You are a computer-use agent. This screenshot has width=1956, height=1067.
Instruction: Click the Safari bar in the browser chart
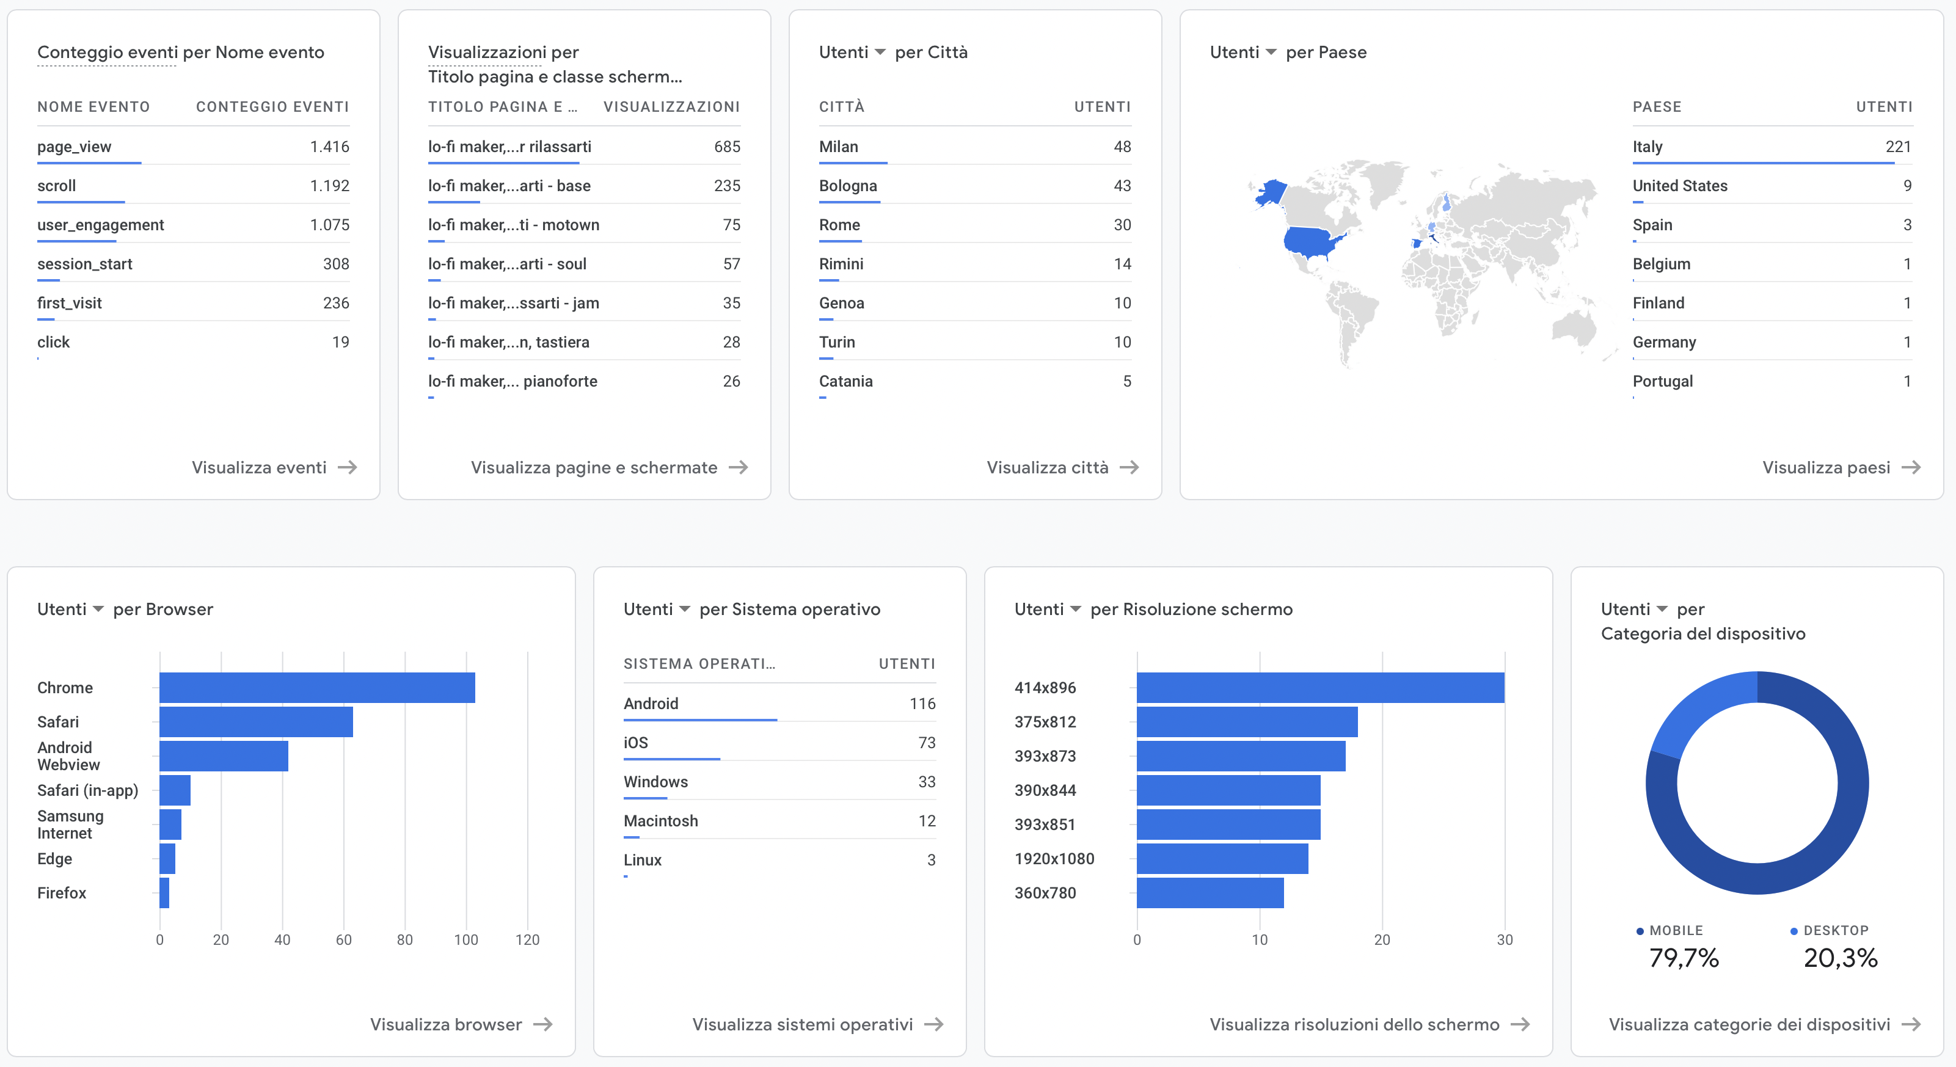click(256, 722)
